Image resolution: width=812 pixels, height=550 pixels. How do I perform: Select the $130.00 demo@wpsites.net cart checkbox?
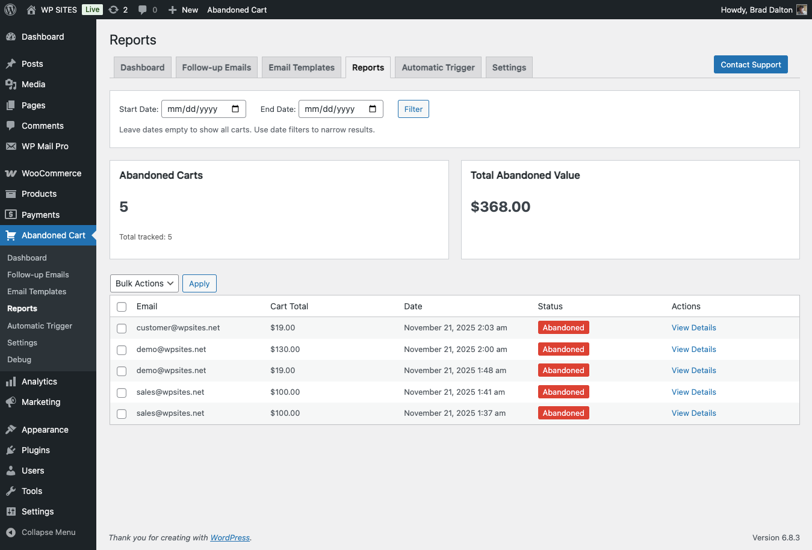(x=122, y=350)
